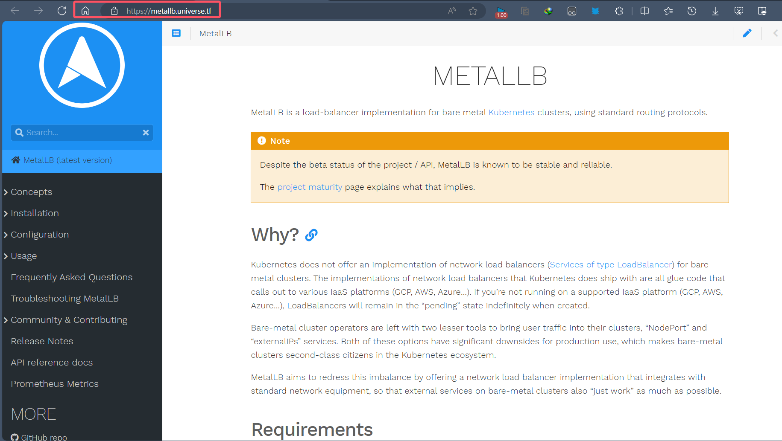Open the favorites list
This screenshot has height=441, width=782.
point(668,11)
